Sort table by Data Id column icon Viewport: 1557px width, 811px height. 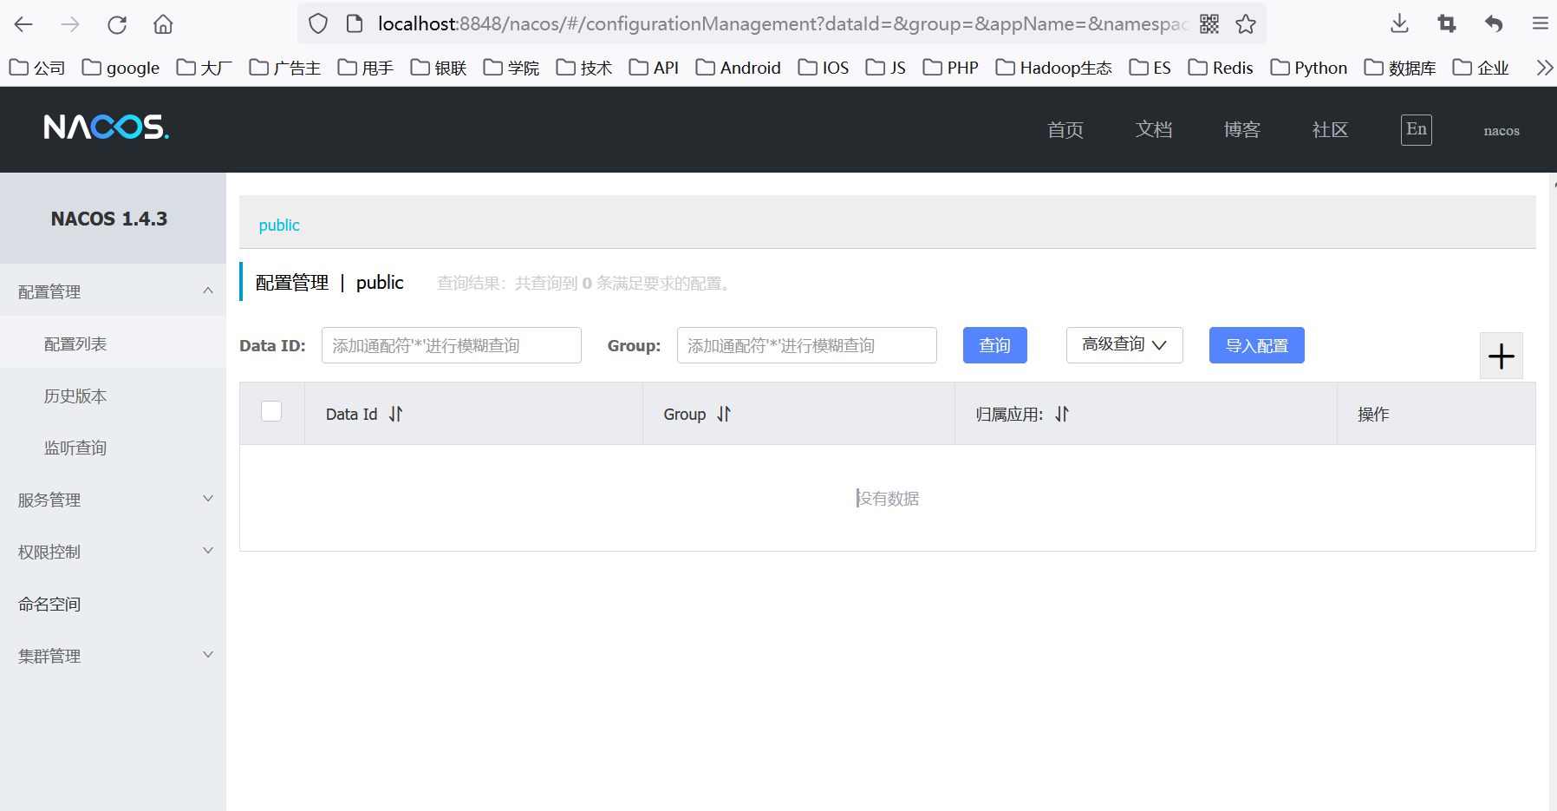395,415
